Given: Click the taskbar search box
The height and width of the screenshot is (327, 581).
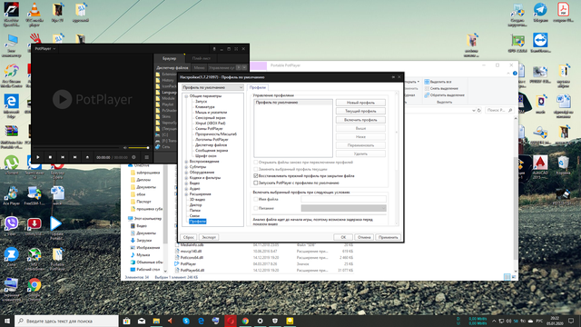Looking at the screenshot, I should pyautogui.click(x=66, y=321).
